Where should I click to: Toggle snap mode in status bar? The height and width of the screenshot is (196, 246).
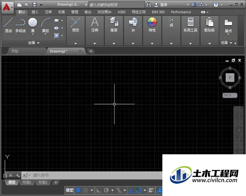coord(86,190)
